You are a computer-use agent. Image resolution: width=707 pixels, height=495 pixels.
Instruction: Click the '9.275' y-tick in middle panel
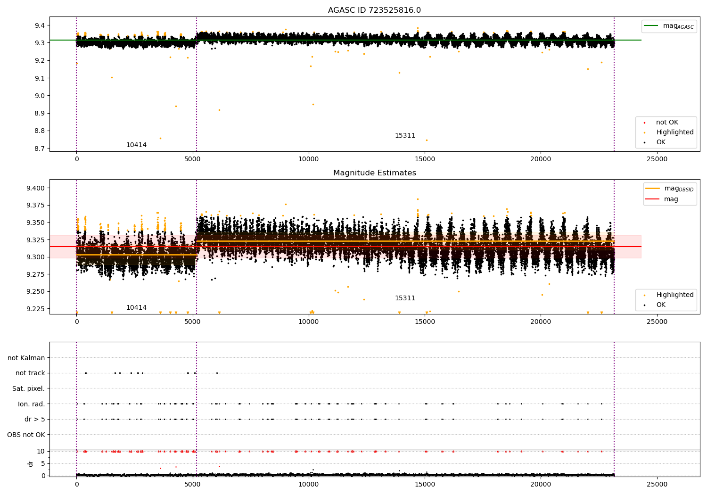point(35,274)
